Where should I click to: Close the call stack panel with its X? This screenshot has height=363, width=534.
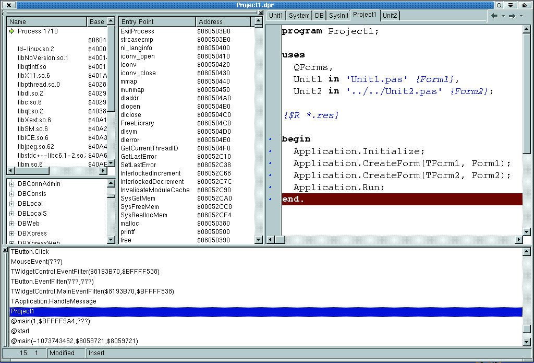click(x=5, y=251)
